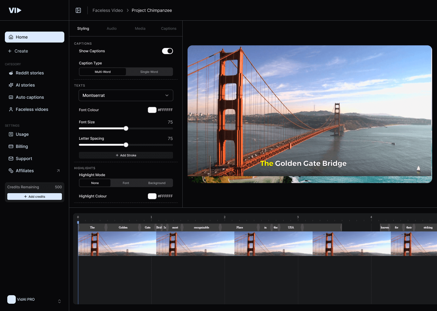Open Reddit stories category

pos(30,73)
